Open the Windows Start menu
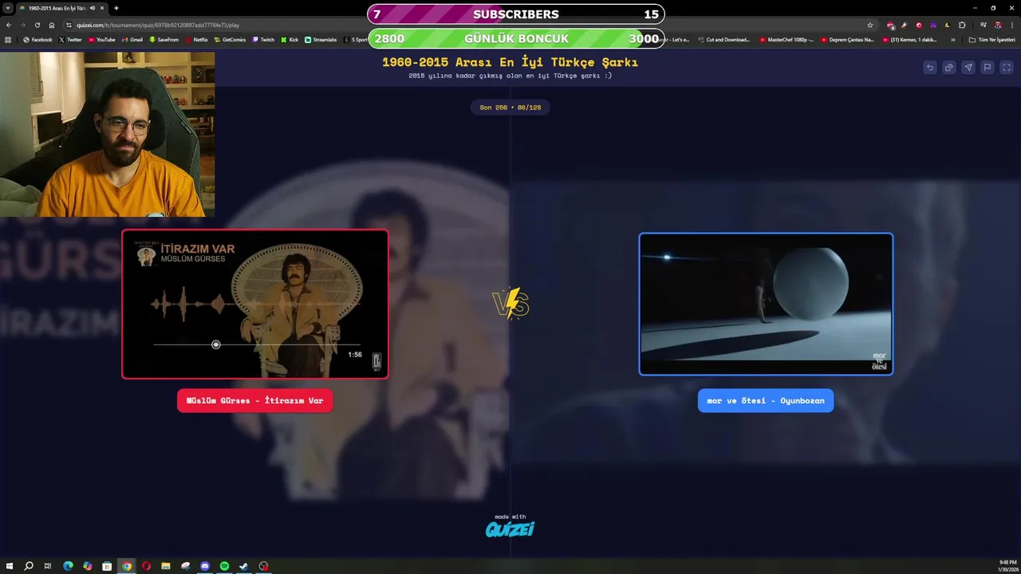1021x574 pixels. [10, 566]
